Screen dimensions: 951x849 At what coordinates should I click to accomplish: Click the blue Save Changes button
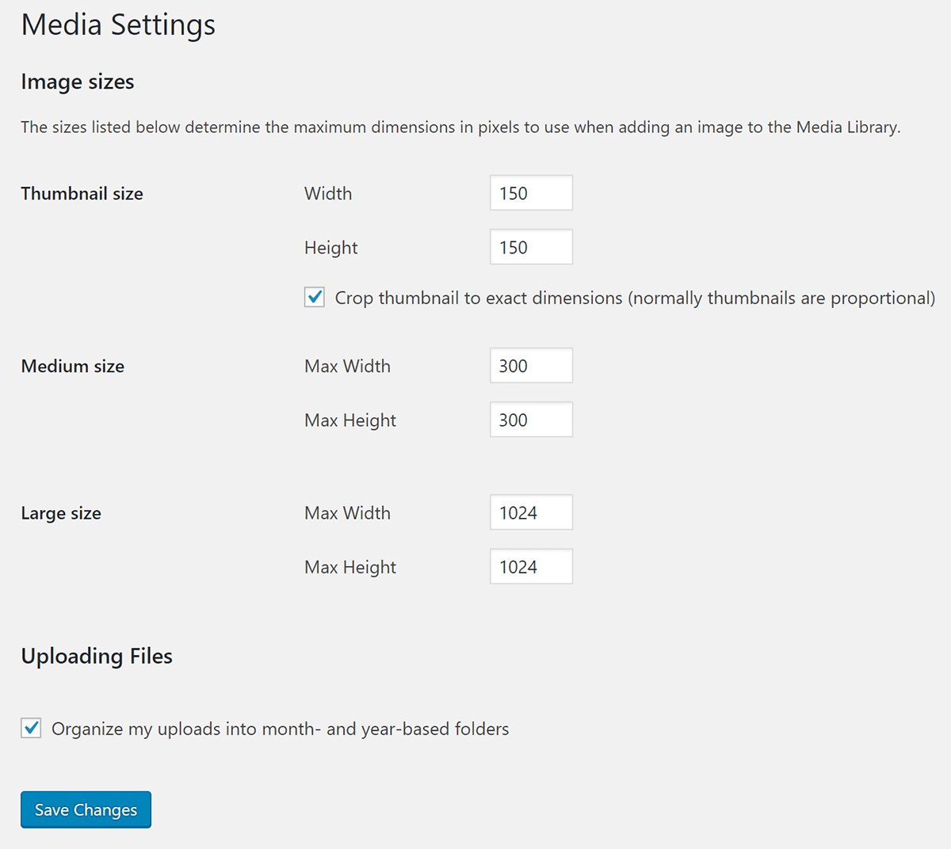point(86,809)
